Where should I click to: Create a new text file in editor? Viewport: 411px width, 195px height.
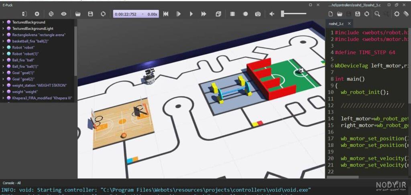tap(331, 14)
